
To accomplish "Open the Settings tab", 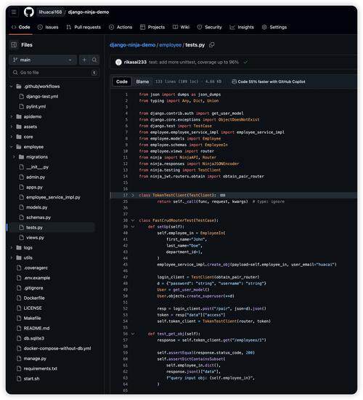I will pyautogui.click(x=274, y=28).
